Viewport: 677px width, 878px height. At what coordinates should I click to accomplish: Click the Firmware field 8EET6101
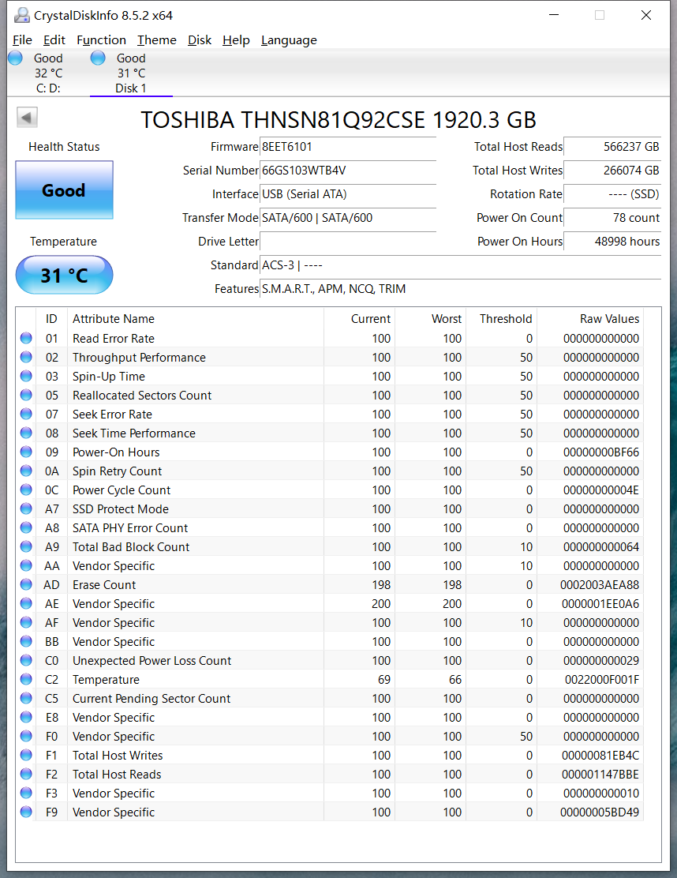(x=347, y=148)
